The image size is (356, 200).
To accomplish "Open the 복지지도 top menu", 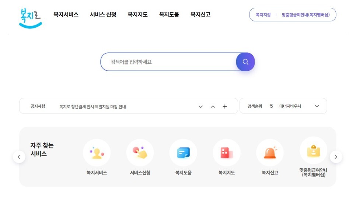I will pos(137,14).
